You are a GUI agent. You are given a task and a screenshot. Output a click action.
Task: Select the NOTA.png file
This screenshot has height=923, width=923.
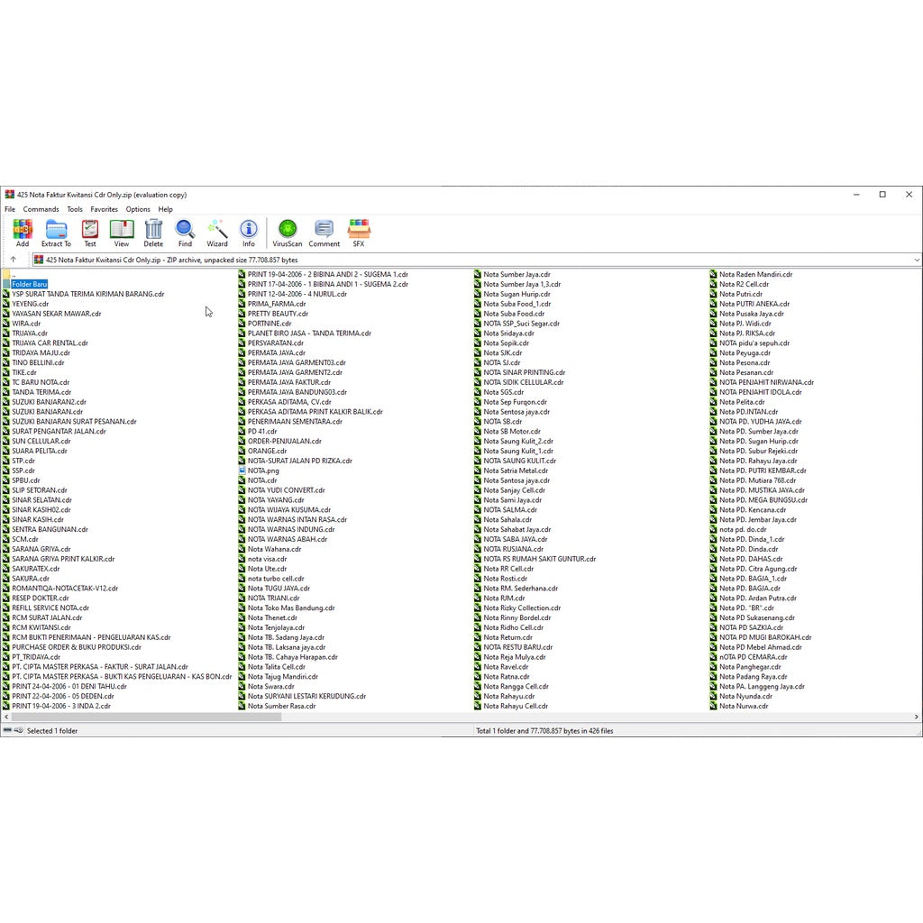pos(258,470)
